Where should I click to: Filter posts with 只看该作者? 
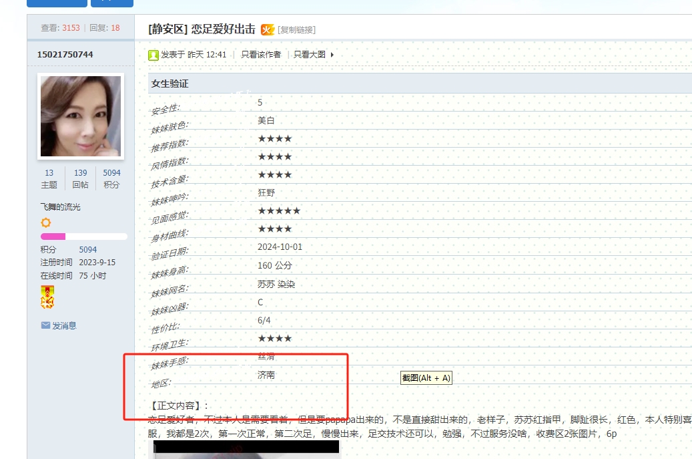coord(261,55)
